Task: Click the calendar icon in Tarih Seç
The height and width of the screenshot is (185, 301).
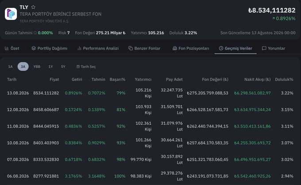Action: pos(78,66)
